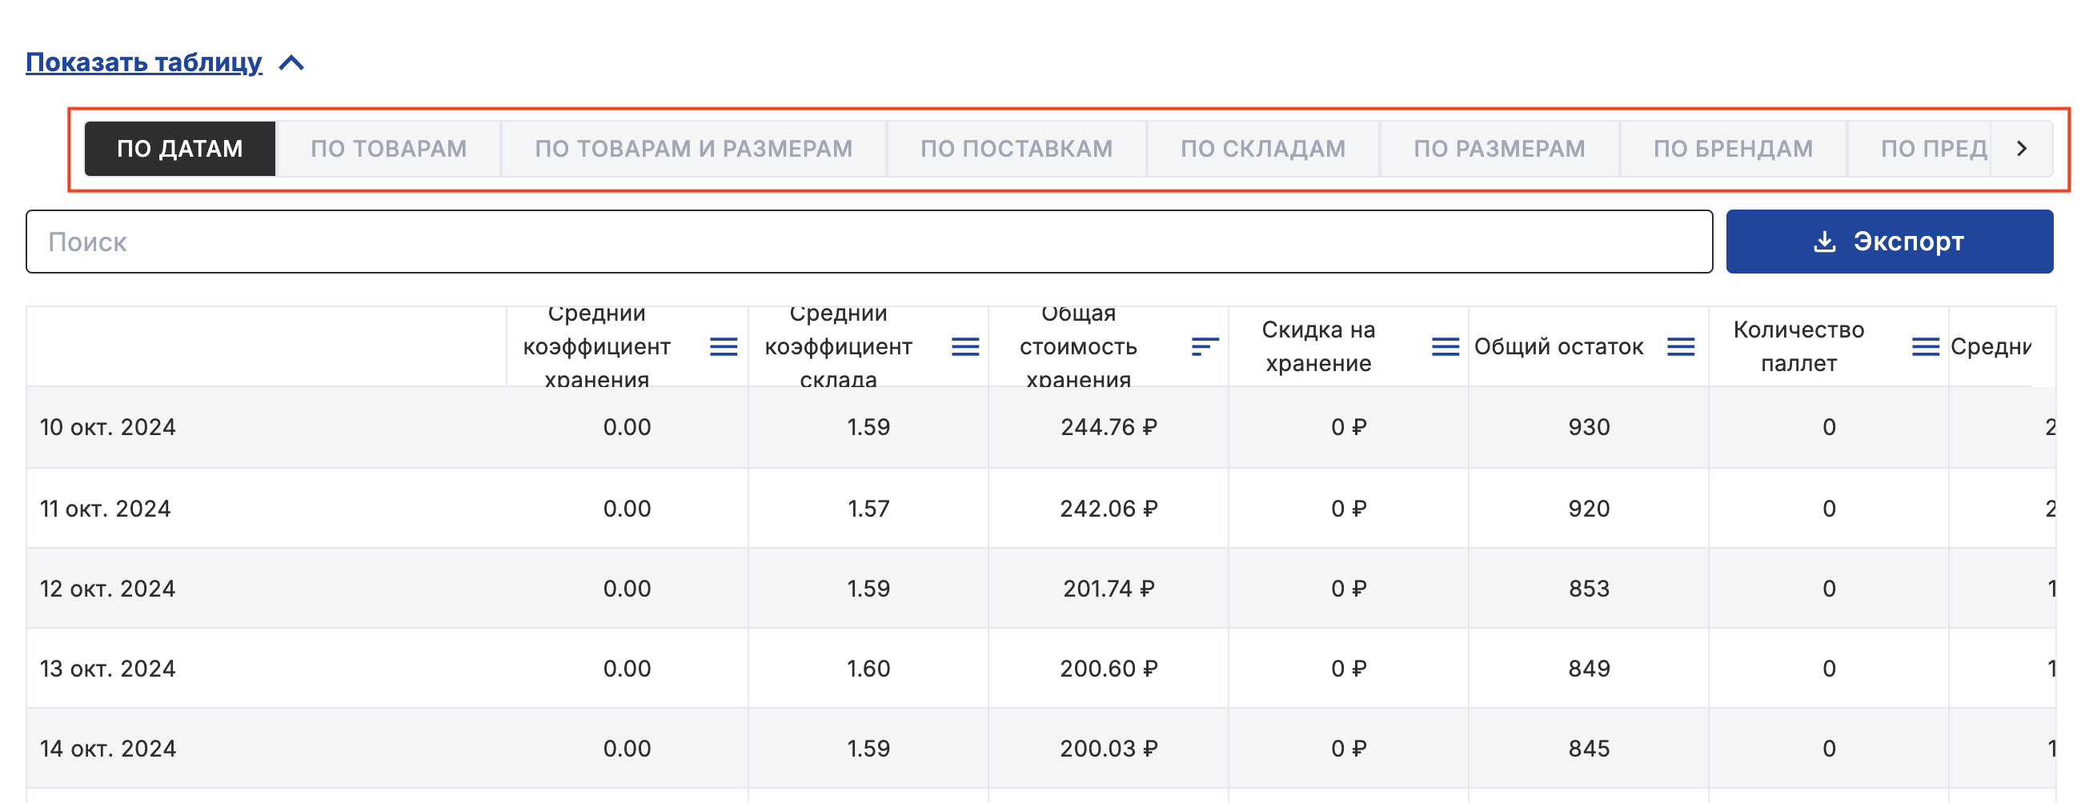This screenshot has width=2081, height=803.
Task: Open menu icon for Скидка на хранение column
Action: tap(1445, 347)
